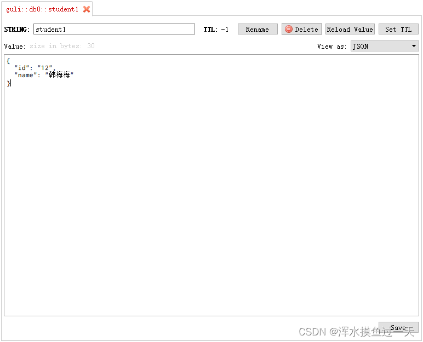
Task: Click the TTL: -1 label
Action: coord(216,29)
